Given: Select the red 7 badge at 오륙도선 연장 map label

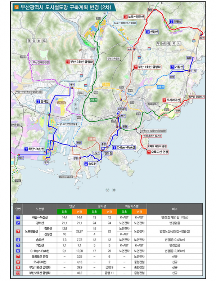Looking at the screenshot, I should (149, 152).
